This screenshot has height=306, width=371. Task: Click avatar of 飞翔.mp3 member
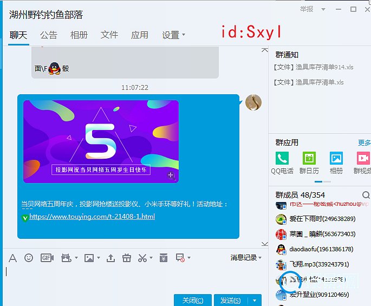281,265
